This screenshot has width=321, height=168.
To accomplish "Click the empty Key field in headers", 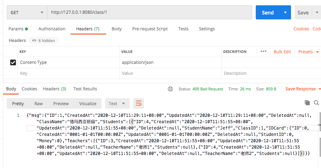I will coord(67,73).
